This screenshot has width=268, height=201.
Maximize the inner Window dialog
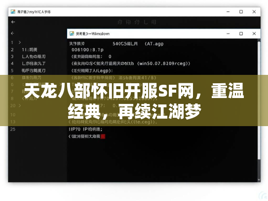point(241,33)
